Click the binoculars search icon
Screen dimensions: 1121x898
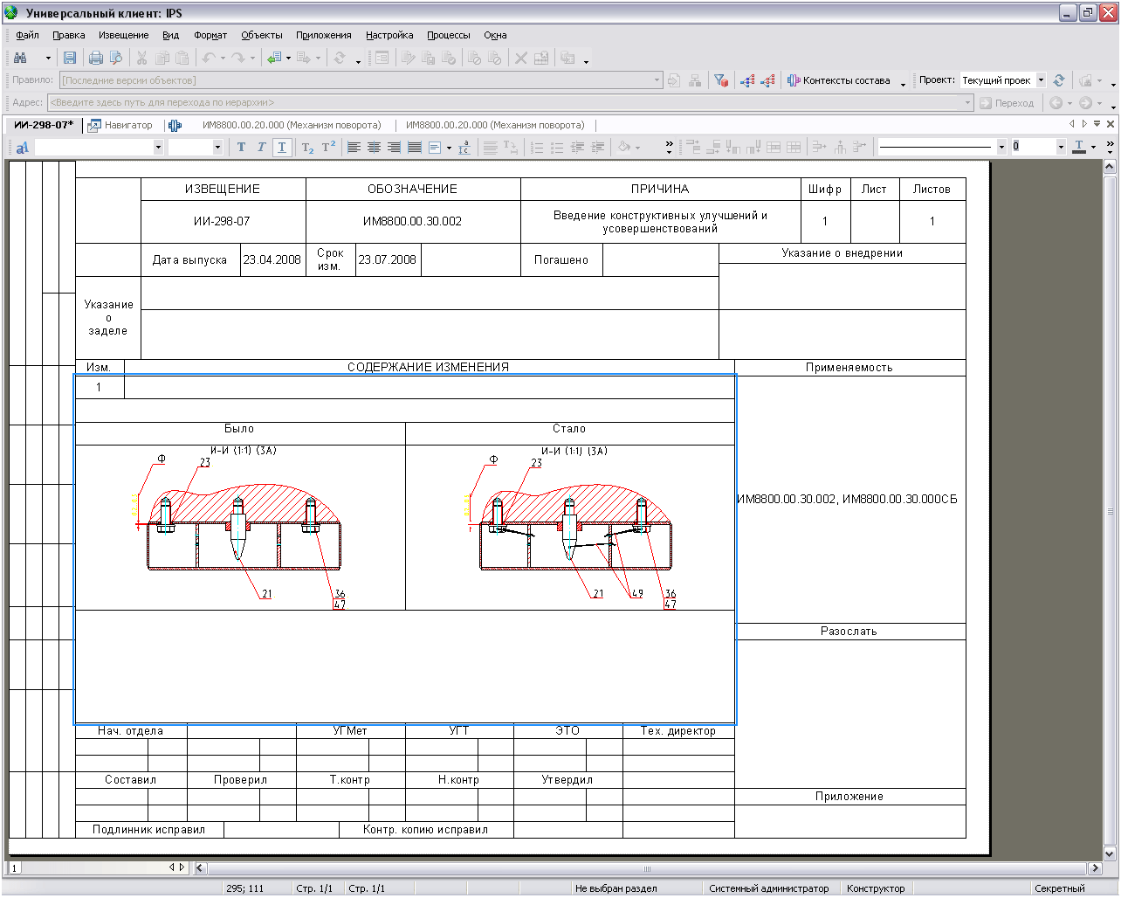(20, 58)
